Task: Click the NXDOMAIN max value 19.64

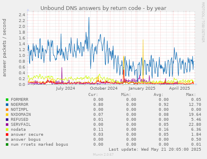Action: pyautogui.click(x=195, y=115)
